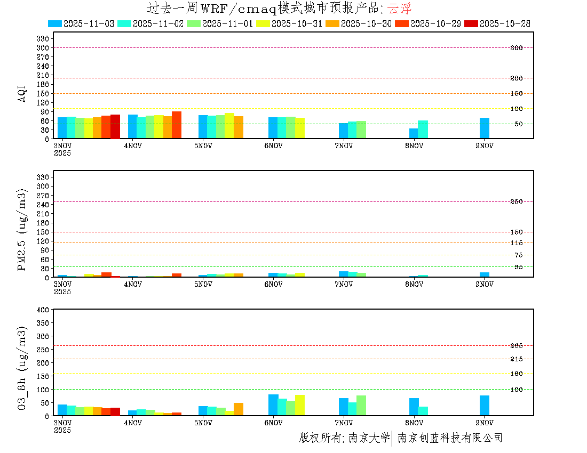Click the blue 2025-11-03 legend swatch

click(55, 23)
